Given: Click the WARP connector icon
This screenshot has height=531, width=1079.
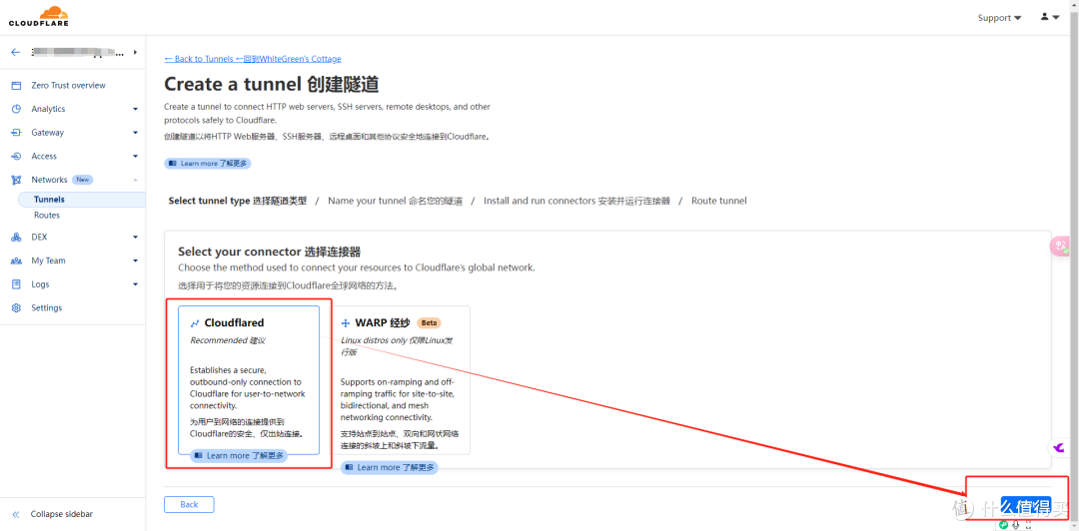Looking at the screenshot, I should coord(346,323).
